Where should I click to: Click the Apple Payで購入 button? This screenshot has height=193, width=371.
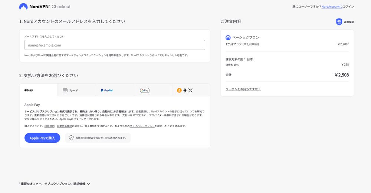[x=42, y=138]
